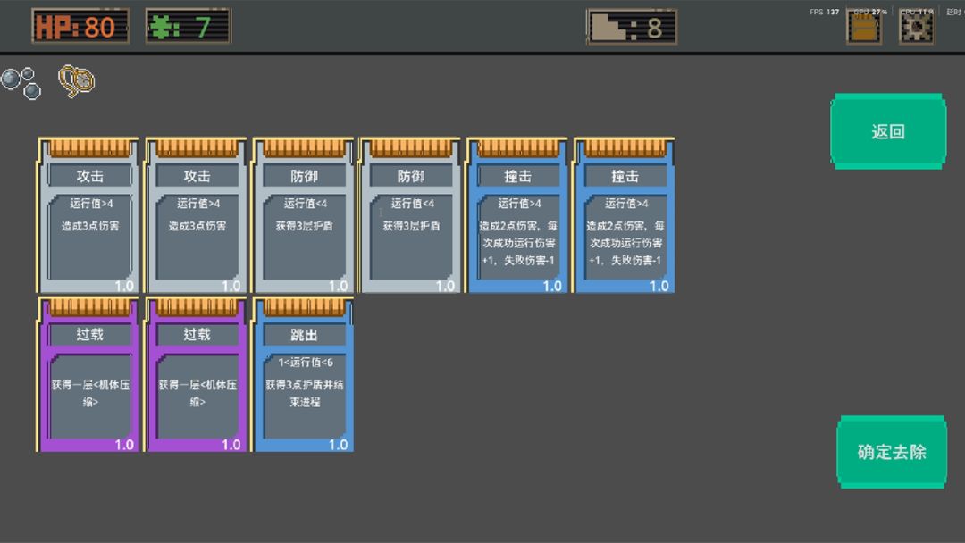965x543 pixels.
Task: Select the second blue 撞击 card
Action: [624, 214]
